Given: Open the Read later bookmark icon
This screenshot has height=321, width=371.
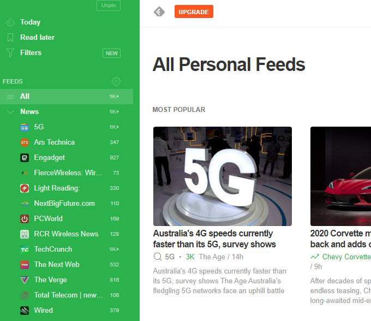Looking at the screenshot, I should (x=10, y=38).
